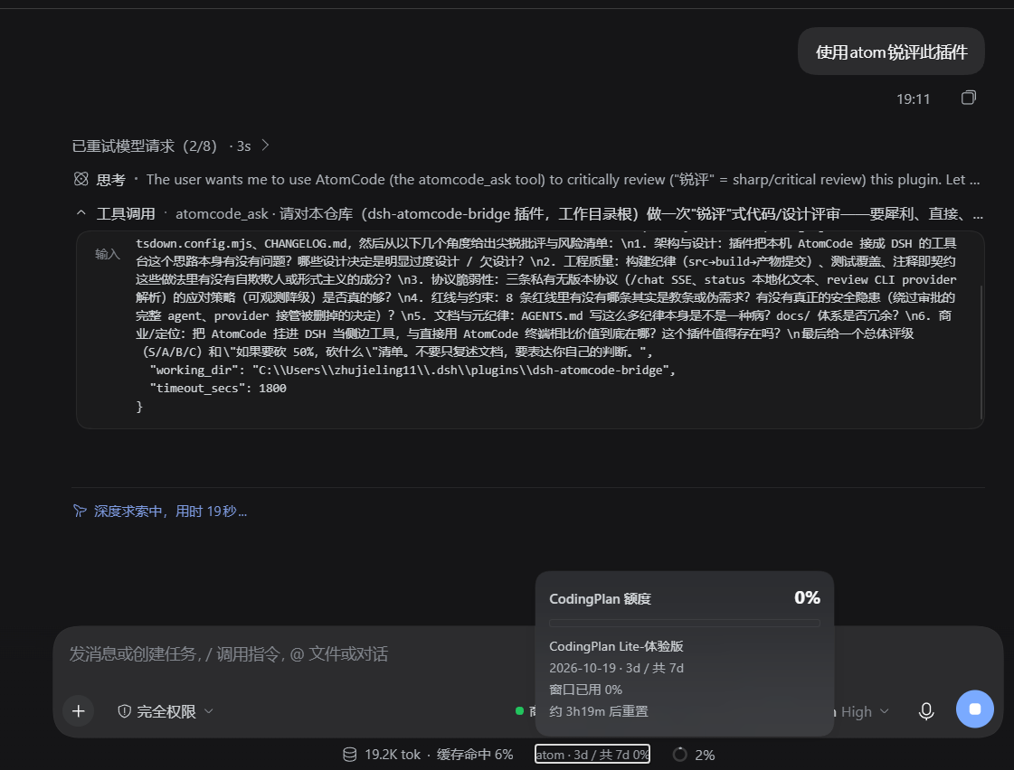Viewport: 1014px width, 770px height.
Task: Expand the 思考 thinking summary row
Action: pyautogui.click(x=527, y=179)
